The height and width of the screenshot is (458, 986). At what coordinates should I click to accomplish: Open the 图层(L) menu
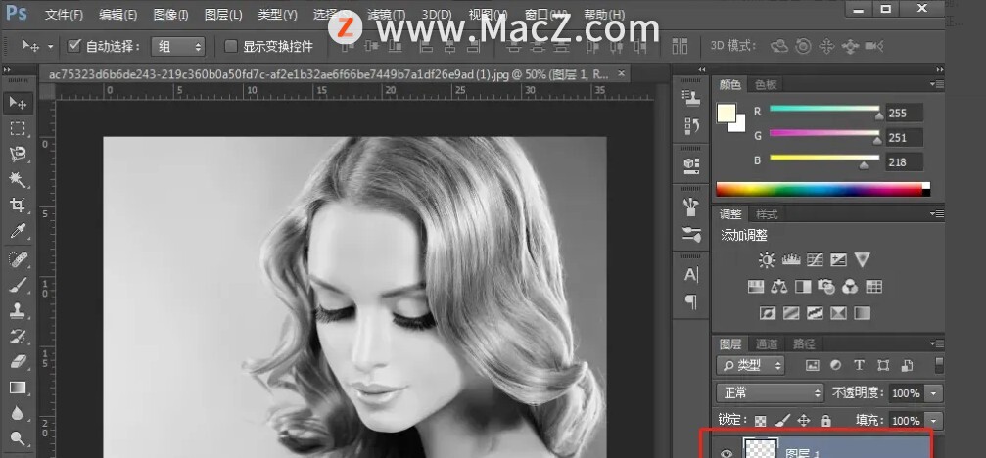coord(224,14)
